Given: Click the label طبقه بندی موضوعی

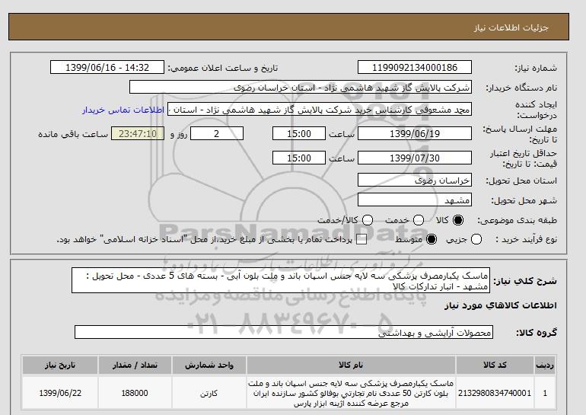Looking at the screenshot, I should coord(518,221).
